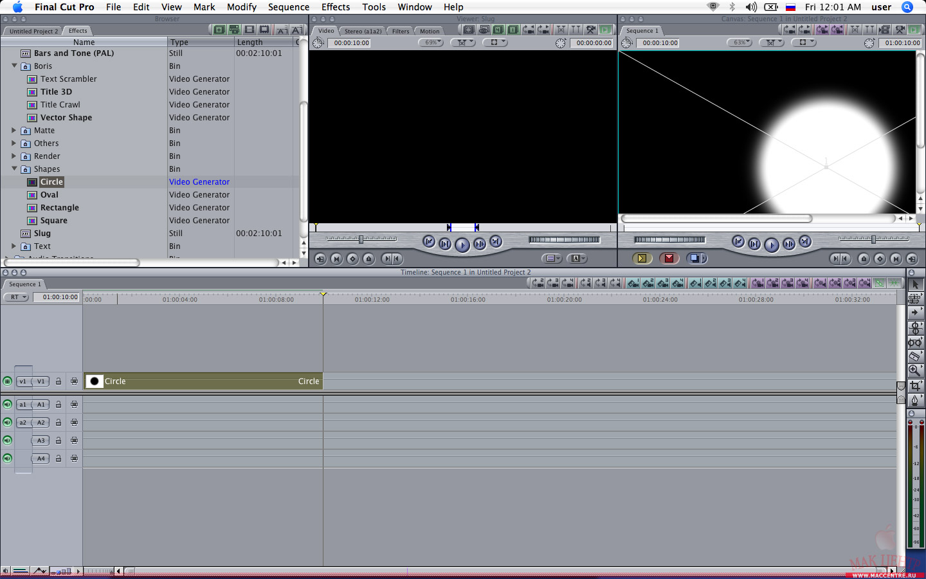Lock the A1 audio track

[59, 405]
